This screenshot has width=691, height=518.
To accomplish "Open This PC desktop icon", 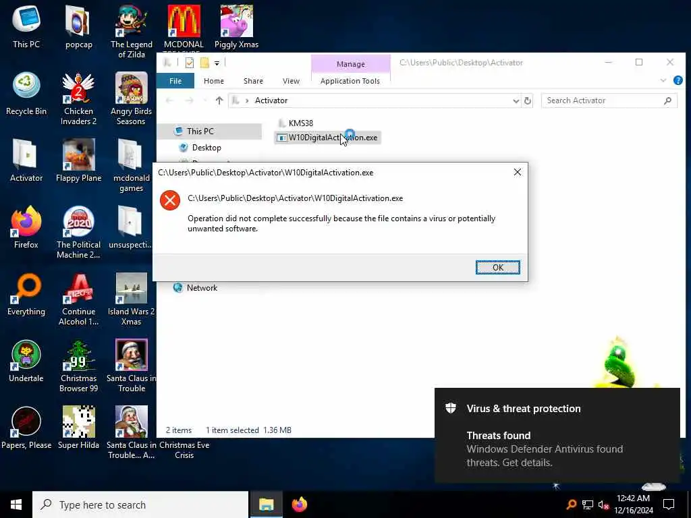I will [26, 26].
